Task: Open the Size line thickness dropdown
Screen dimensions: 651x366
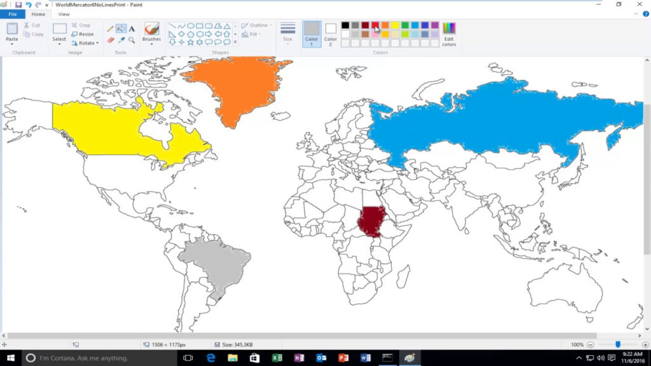Action: (287, 33)
